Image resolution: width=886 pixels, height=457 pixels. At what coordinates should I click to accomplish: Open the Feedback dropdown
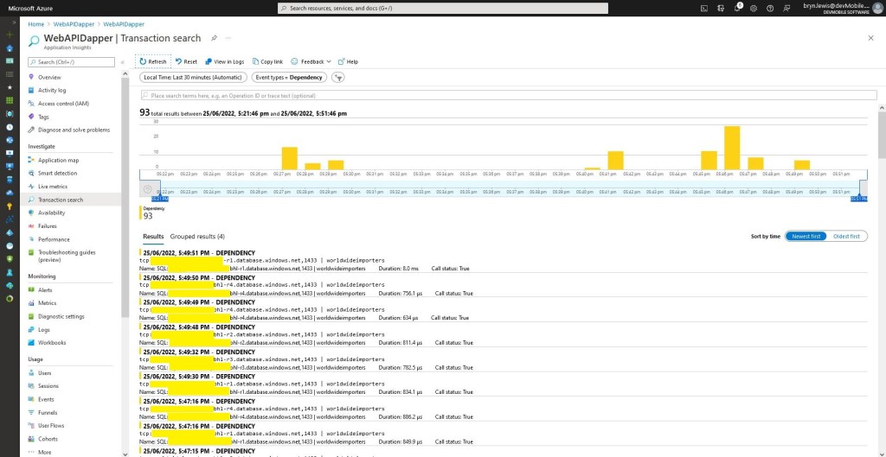311,62
